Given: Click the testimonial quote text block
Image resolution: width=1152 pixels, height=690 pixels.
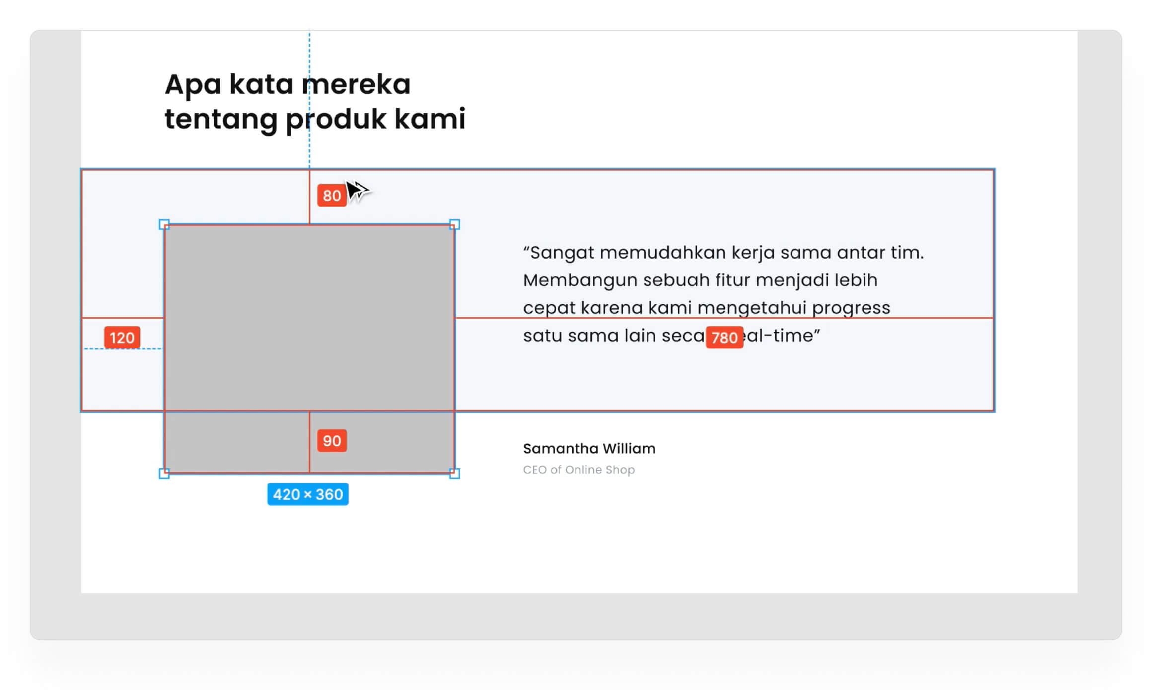Looking at the screenshot, I should click(x=723, y=294).
